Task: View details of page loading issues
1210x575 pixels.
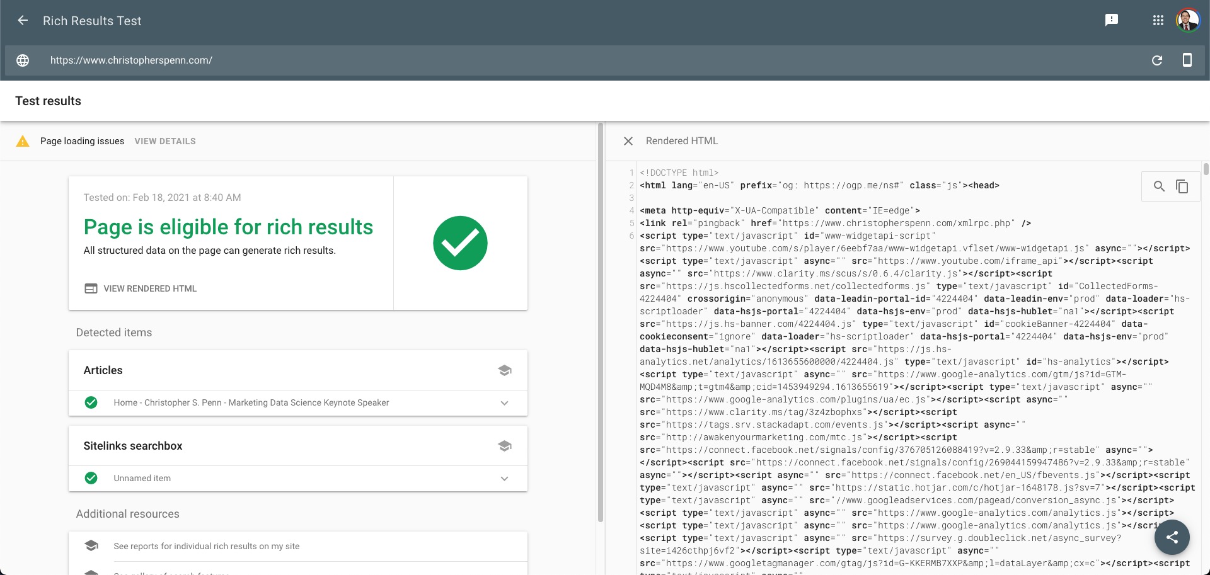Action: [x=165, y=141]
